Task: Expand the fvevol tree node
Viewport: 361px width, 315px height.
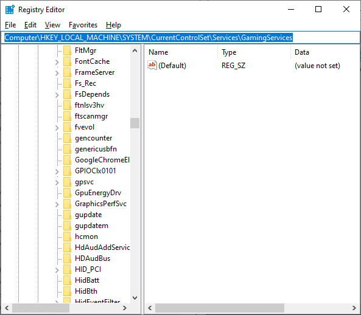Action: (x=57, y=128)
